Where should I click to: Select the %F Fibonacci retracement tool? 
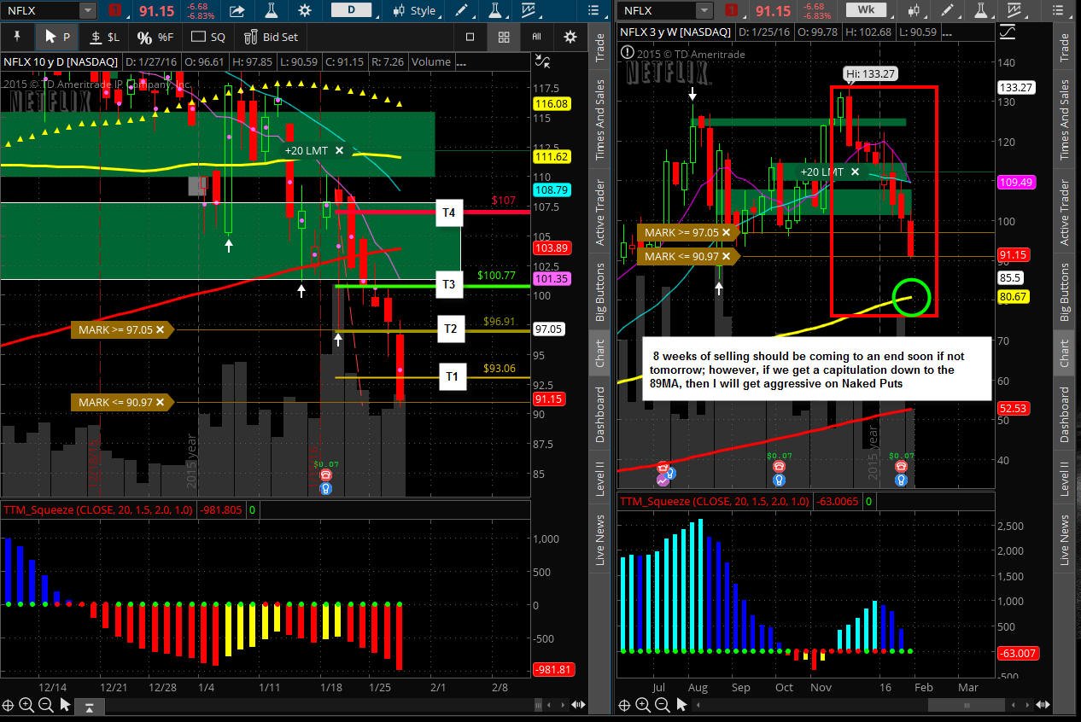tap(155, 37)
